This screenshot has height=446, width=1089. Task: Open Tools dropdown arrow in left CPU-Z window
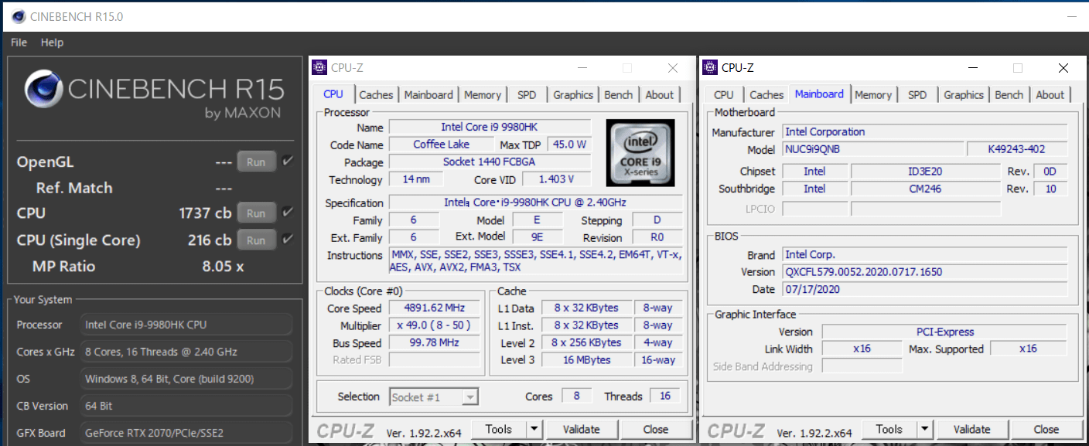(534, 429)
